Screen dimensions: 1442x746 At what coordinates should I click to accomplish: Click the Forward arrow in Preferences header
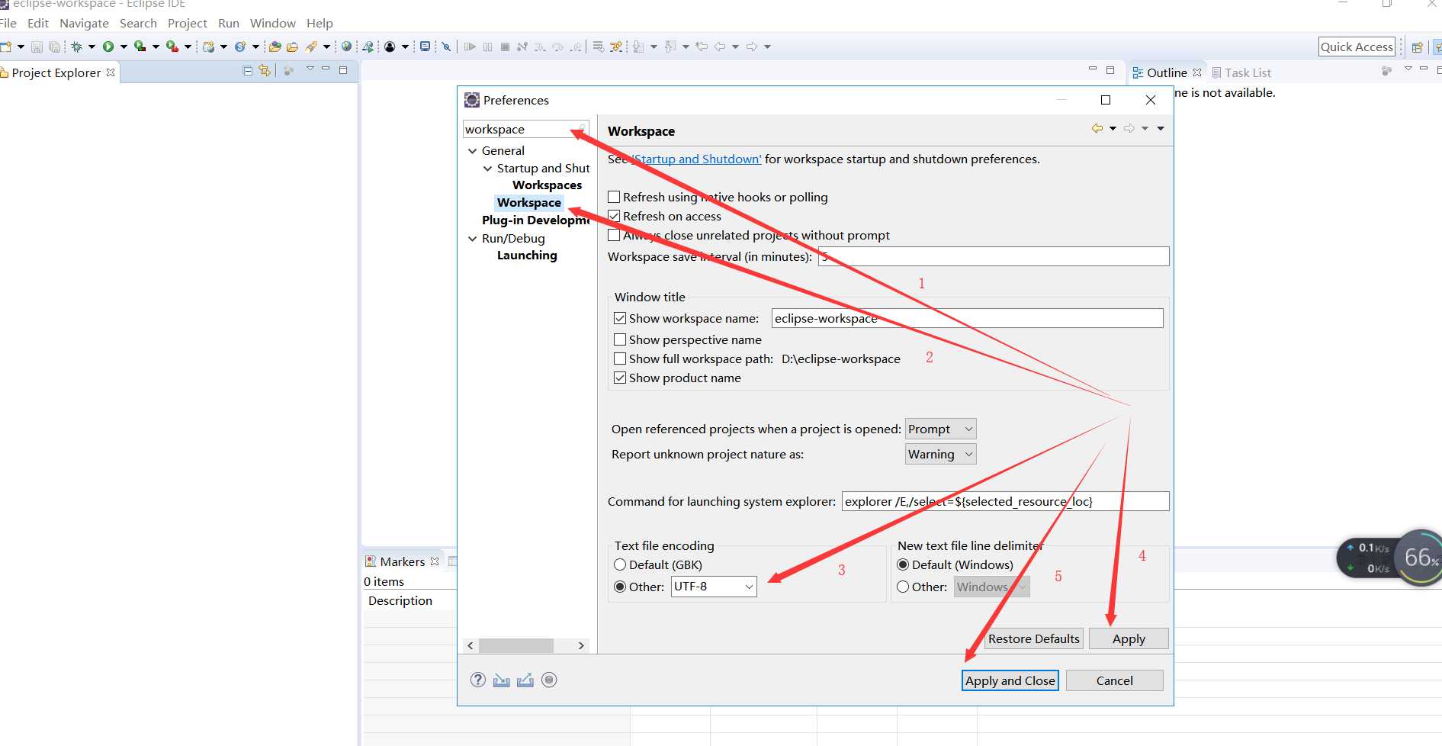point(1129,128)
